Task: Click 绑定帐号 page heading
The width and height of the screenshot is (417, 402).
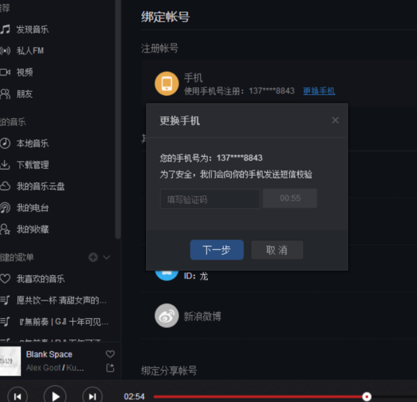Action: pyautogui.click(x=166, y=17)
